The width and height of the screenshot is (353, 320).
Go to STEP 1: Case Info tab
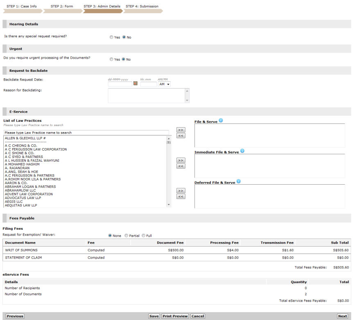tap(22, 7)
